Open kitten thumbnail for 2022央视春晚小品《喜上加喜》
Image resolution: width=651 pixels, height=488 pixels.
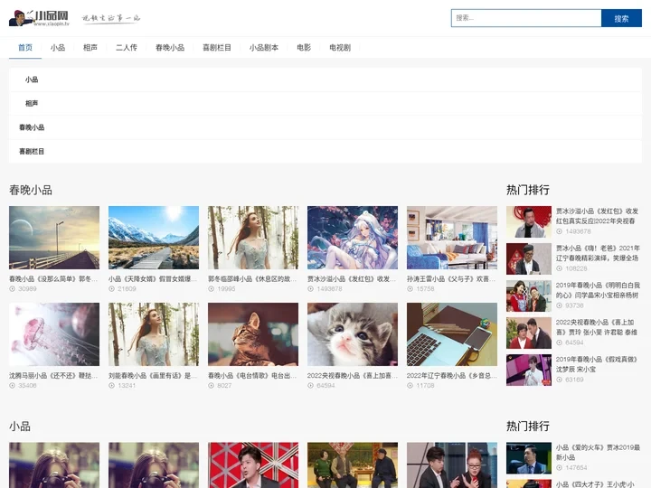point(353,334)
